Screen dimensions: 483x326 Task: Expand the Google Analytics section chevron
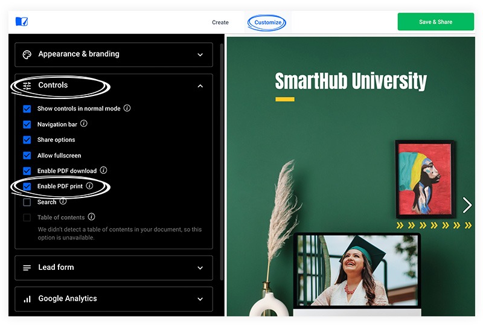pyautogui.click(x=200, y=299)
